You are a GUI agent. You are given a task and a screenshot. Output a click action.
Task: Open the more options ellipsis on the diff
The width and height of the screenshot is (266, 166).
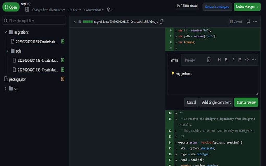[255, 22]
